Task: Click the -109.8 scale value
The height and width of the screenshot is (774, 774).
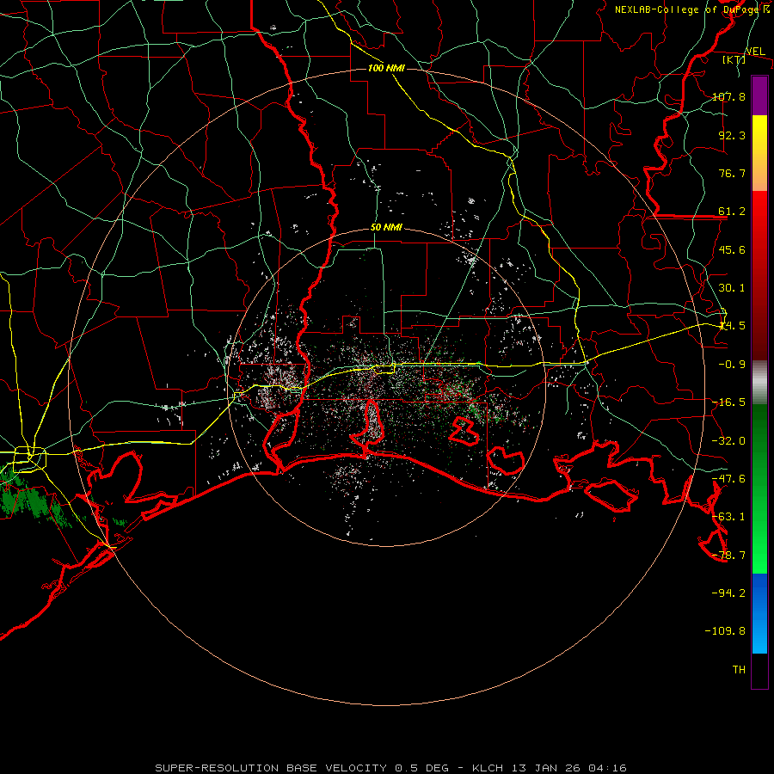Action: pos(725,631)
